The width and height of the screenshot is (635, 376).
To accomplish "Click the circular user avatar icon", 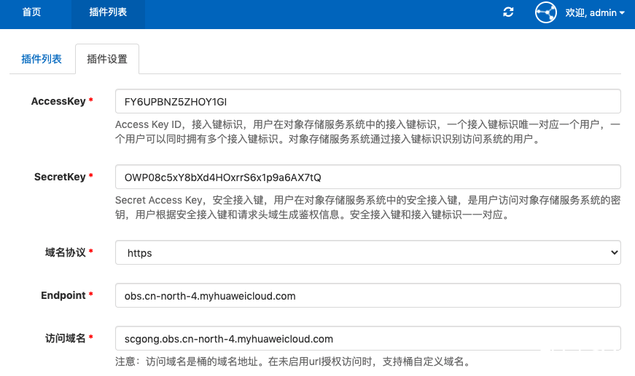I will coord(545,13).
